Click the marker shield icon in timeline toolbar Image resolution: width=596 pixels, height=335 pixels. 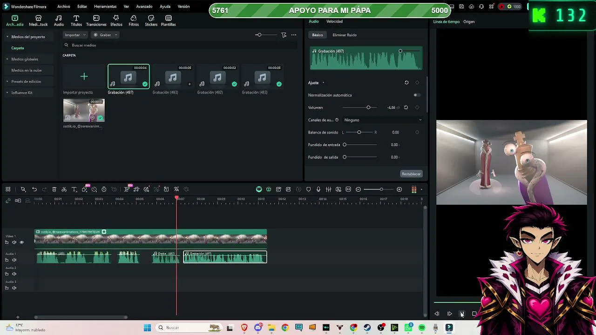pyautogui.click(x=308, y=189)
